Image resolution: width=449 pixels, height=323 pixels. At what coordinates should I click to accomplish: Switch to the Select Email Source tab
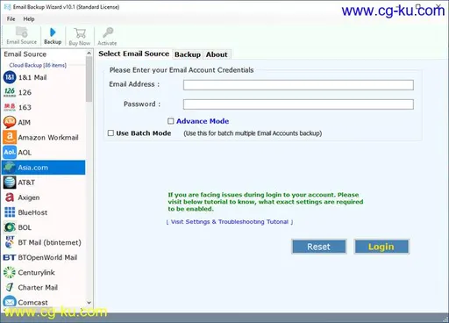coord(133,54)
